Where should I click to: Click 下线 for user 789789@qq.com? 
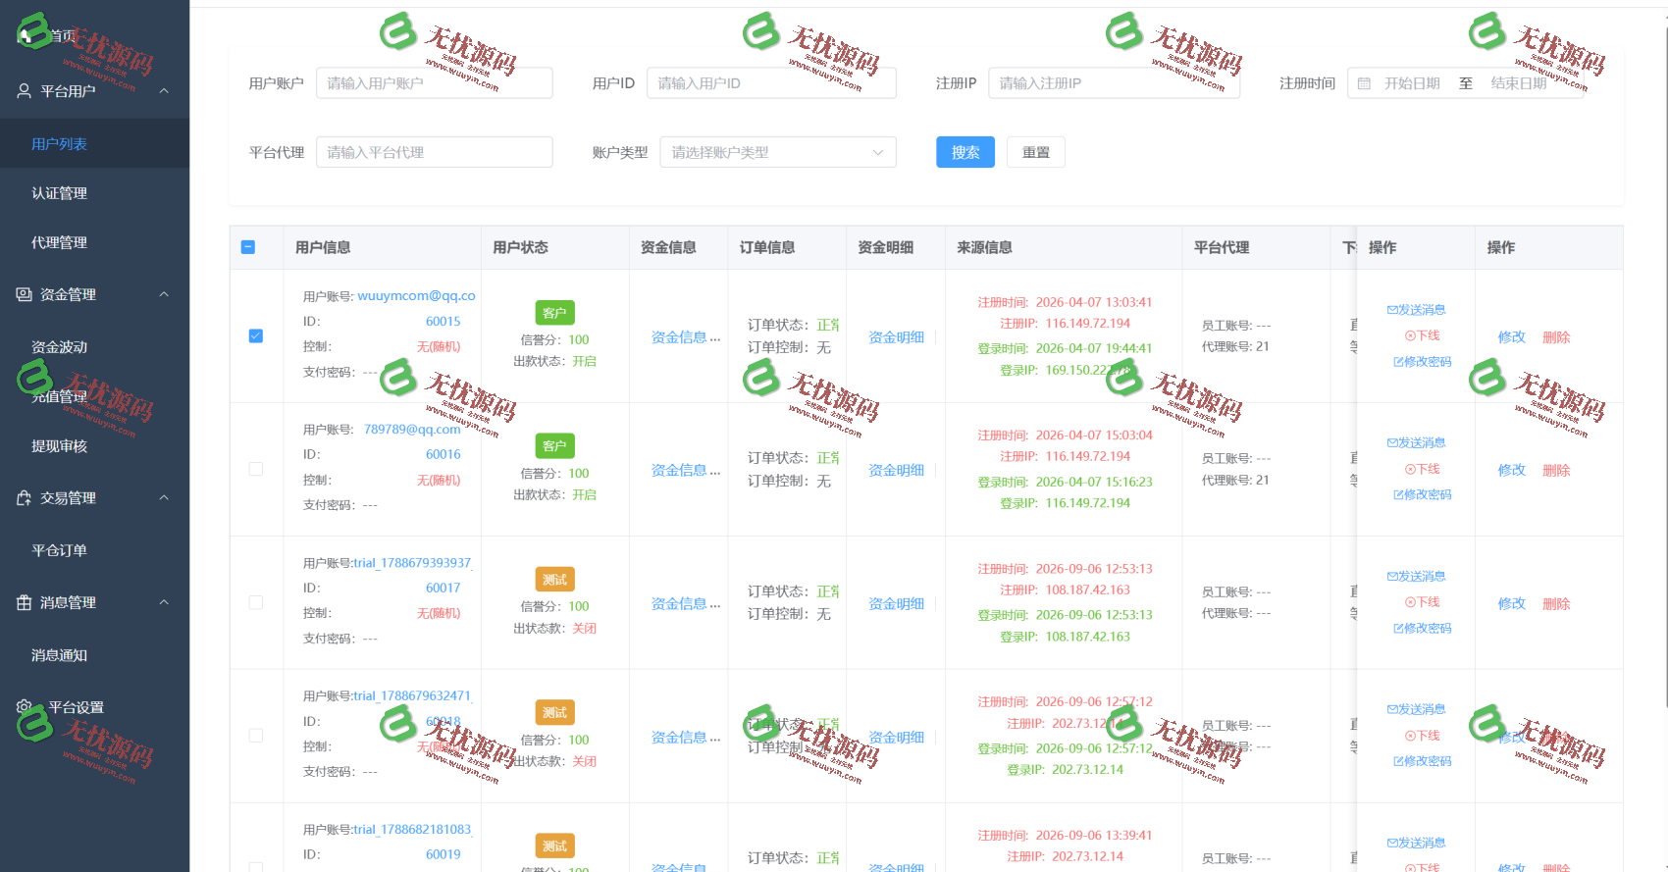pyautogui.click(x=1423, y=469)
